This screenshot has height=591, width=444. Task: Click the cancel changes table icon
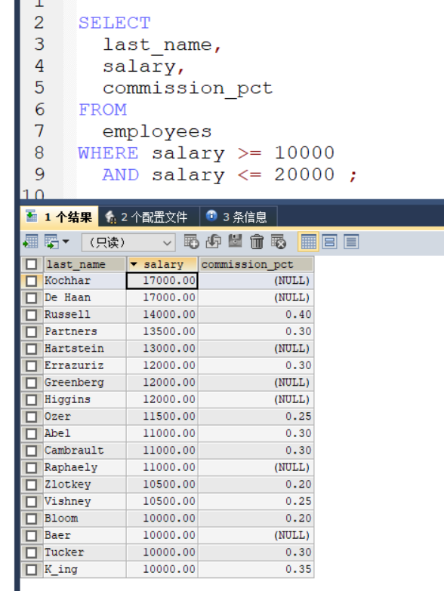coord(279,242)
